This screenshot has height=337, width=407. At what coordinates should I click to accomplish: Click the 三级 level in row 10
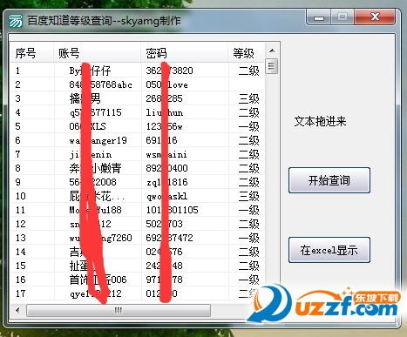[249, 196]
